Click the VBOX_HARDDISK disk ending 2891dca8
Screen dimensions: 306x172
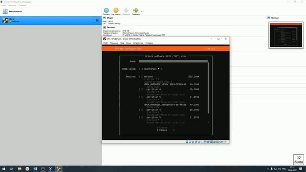[165, 84]
